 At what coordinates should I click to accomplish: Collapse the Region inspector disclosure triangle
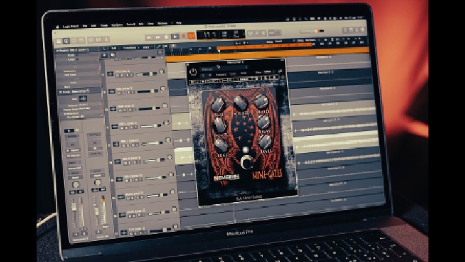(57, 51)
